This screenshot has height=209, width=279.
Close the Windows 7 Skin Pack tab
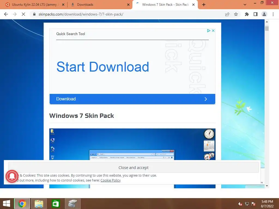[193, 5]
